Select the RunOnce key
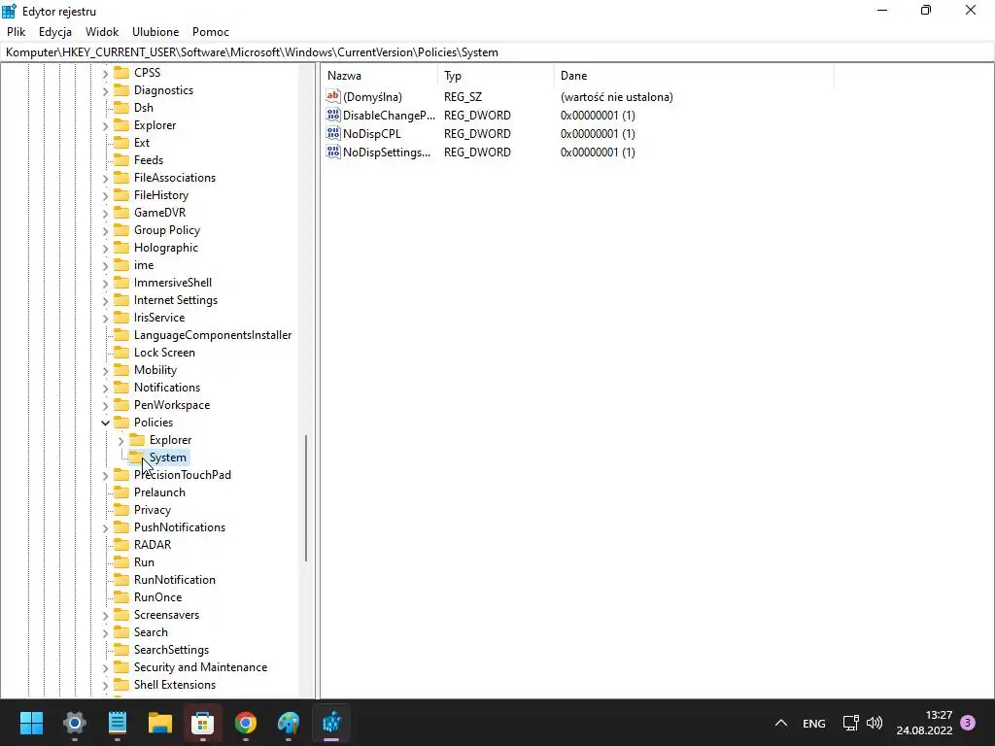 [x=158, y=597]
